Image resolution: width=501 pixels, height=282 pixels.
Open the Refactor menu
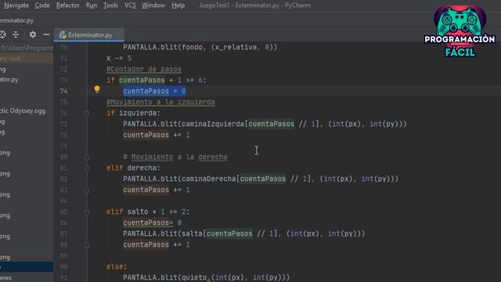[x=68, y=5]
